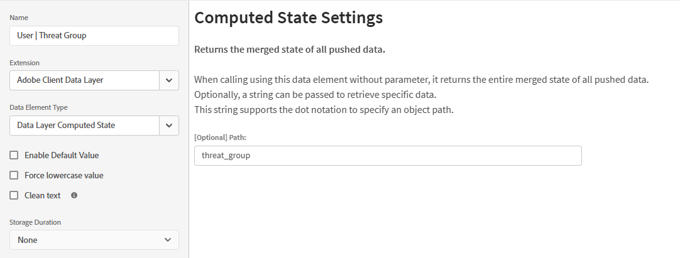Click the Storage Duration label text
The width and height of the screenshot is (680, 258).
point(35,222)
